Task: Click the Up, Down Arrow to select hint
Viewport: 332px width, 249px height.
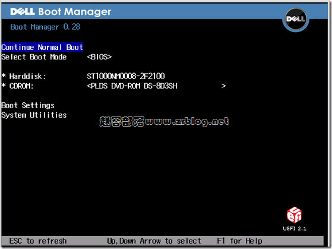Action: pos(154,241)
